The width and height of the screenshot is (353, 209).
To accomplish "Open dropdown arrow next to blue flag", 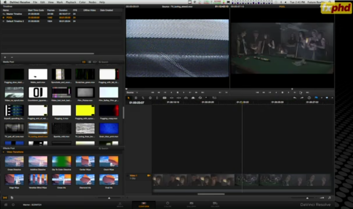I will click(x=322, y=98).
